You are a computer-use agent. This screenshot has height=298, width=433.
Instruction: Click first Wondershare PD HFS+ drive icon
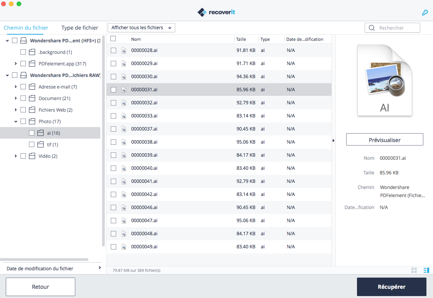coord(24,40)
